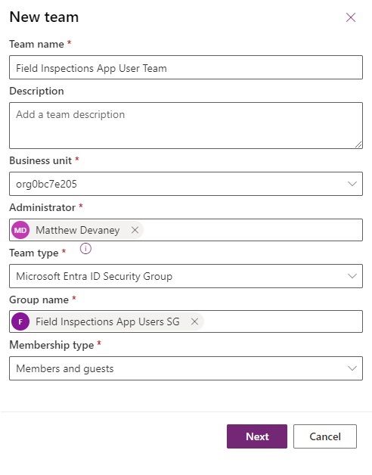Viewport: 372px width, 475px height.
Task: Remove Matthew Devaney from Administrator
Action: point(135,230)
